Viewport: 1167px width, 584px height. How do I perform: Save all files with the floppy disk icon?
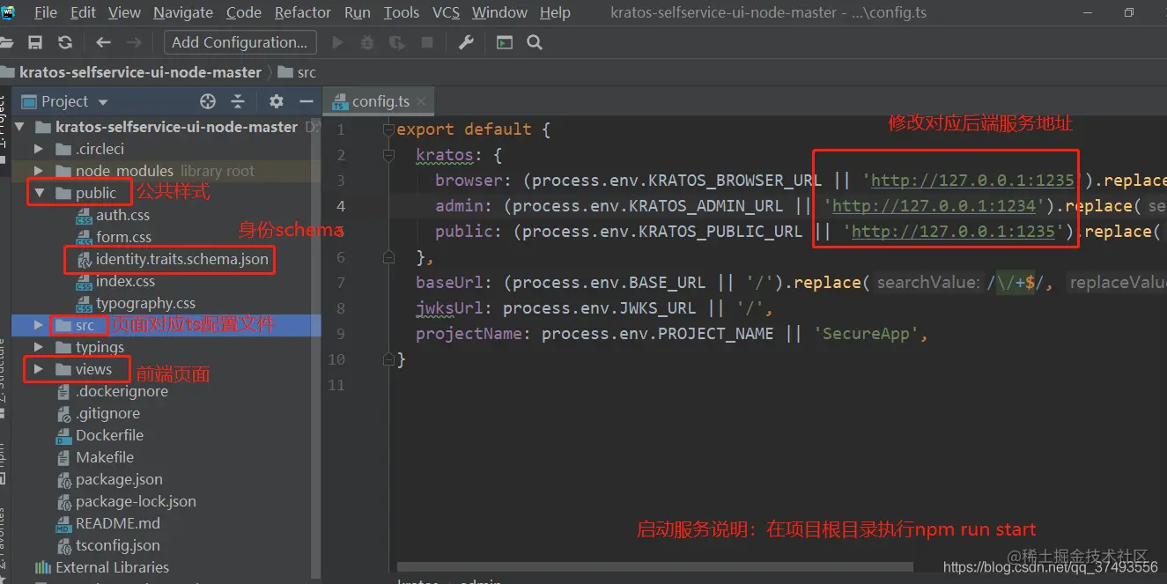pyautogui.click(x=35, y=41)
